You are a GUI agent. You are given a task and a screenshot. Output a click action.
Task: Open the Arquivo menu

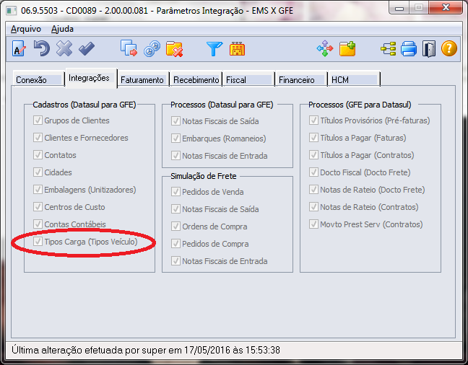(x=26, y=29)
